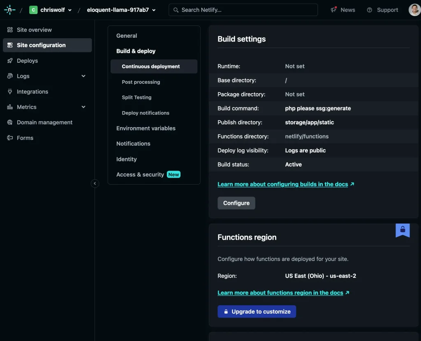Click the Search Netlify input field
The height and width of the screenshot is (341, 421).
tap(243, 9)
